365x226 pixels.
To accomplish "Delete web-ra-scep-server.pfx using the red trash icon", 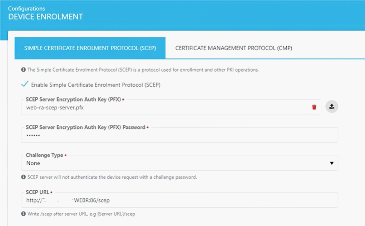I will 314,107.
